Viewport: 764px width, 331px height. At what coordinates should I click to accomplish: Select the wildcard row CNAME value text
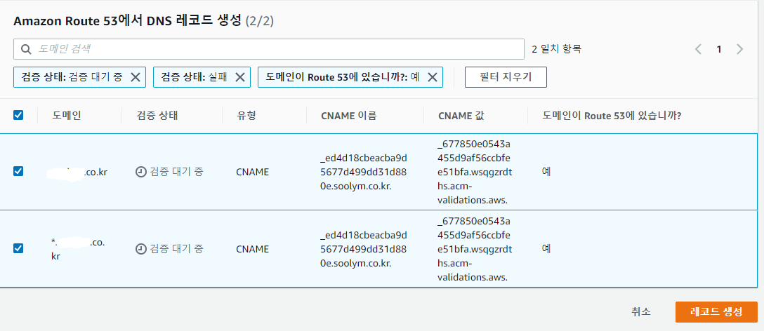(x=475, y=249)
